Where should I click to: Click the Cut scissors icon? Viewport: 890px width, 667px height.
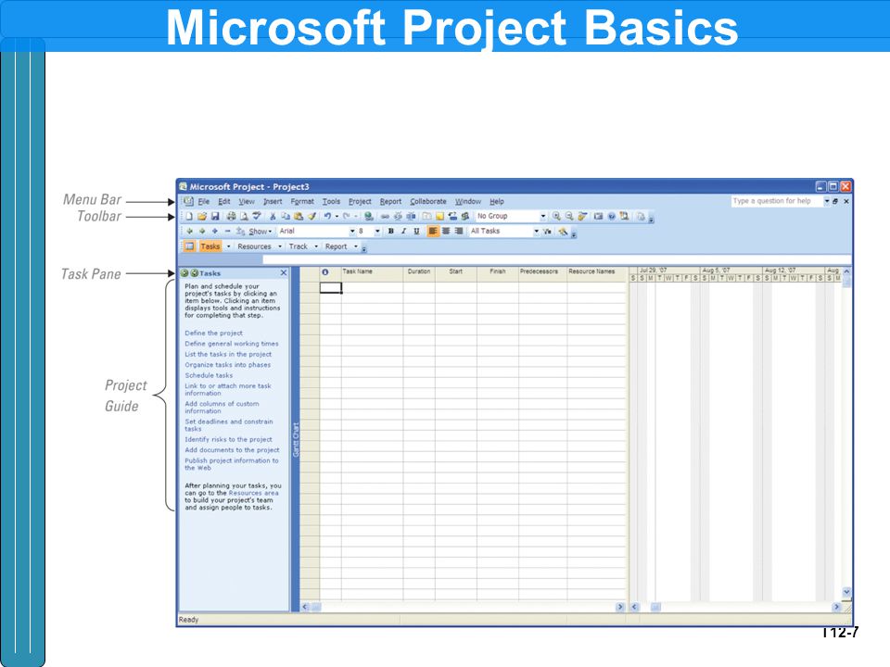[273, 216]
